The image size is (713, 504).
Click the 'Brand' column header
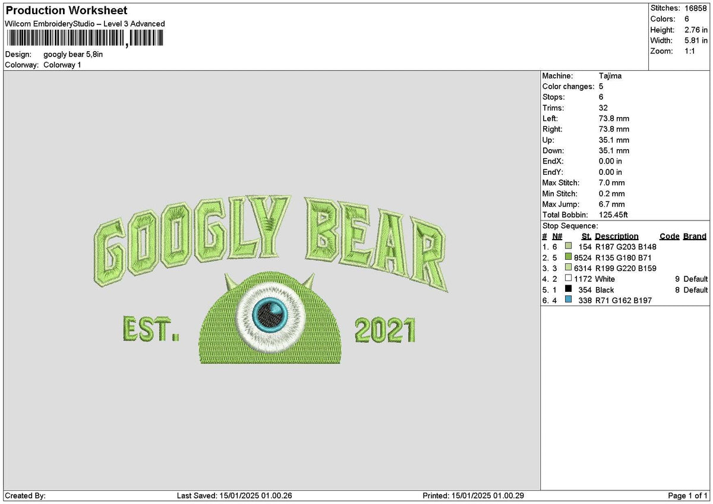point(695,236)
